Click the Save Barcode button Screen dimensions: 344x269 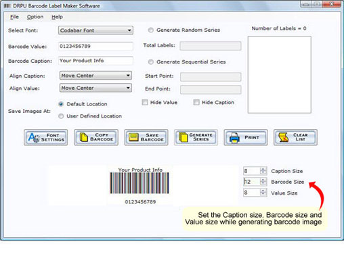click(146, 137)
